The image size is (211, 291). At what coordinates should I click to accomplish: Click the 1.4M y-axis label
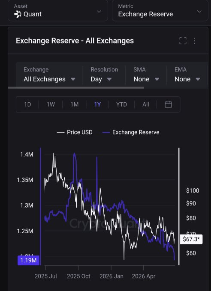pyautogui.click(x=27, y=154)
